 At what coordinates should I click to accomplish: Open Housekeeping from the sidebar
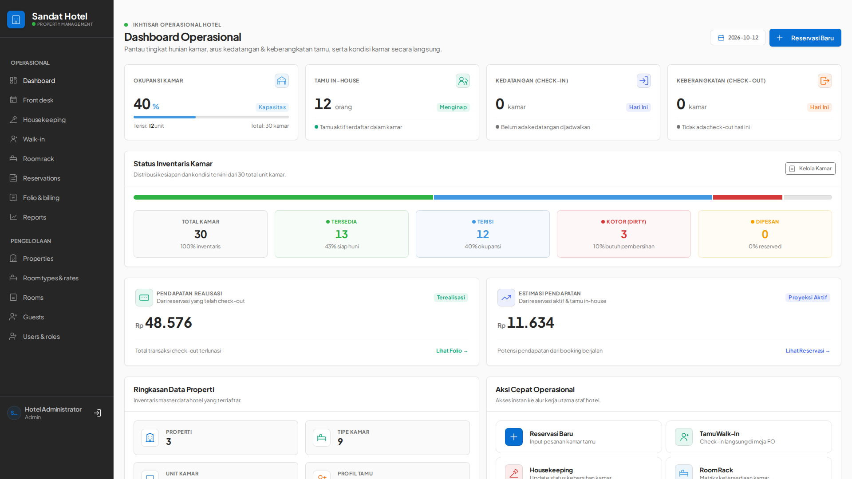coord(57,120)
